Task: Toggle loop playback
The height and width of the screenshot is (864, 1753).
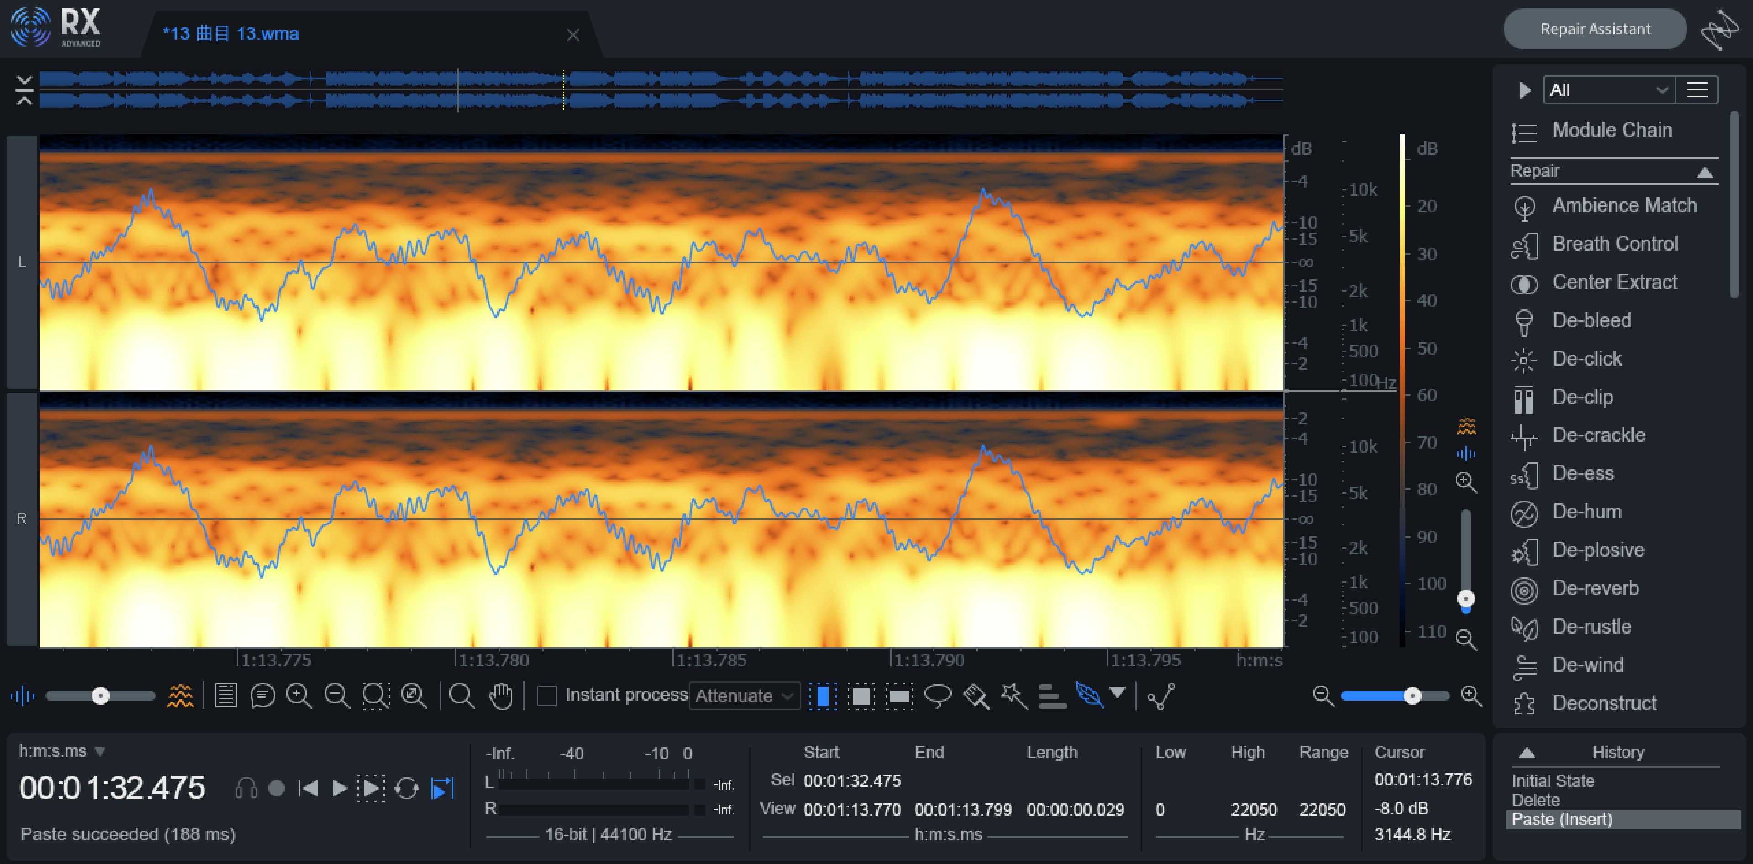Action: pos(406,789)
